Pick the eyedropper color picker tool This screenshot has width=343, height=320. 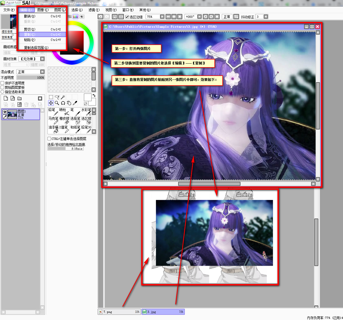[x=75, y=103]
